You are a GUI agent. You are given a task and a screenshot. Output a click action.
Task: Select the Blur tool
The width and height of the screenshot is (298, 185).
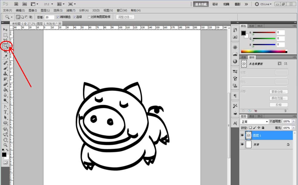point(5,95)
